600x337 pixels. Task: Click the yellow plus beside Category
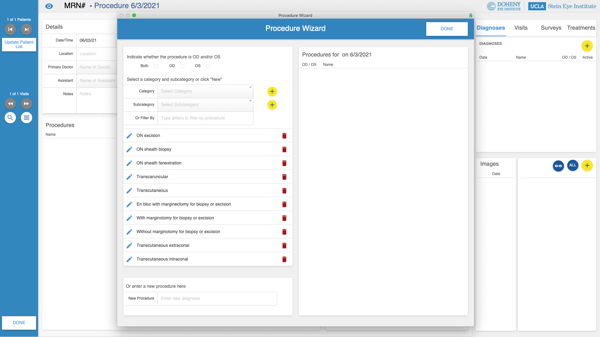click(272, 91)
